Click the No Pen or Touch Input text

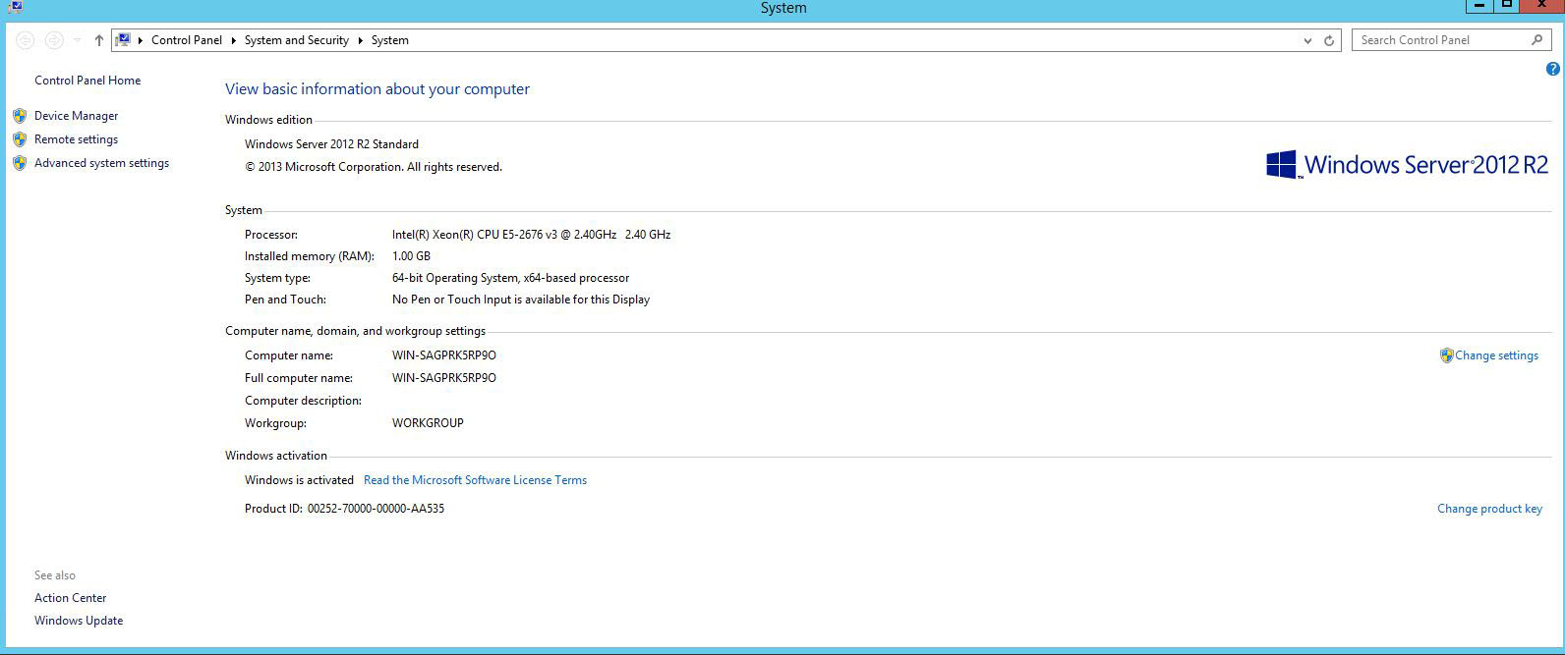point(521,300)
